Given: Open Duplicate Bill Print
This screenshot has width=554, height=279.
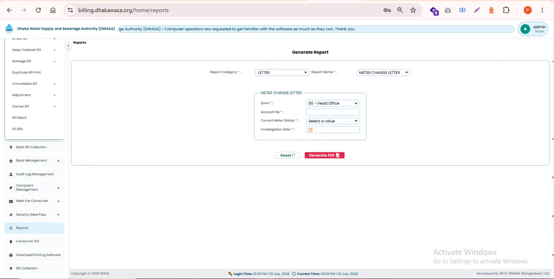Looking at the screenshot, I should coord(27,73).
